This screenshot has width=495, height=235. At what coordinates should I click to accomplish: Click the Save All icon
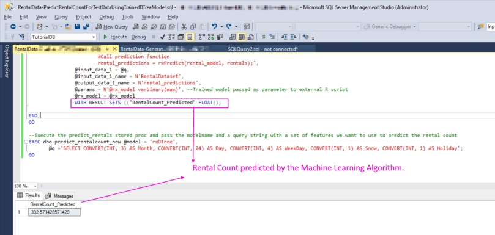coord(86,27)
